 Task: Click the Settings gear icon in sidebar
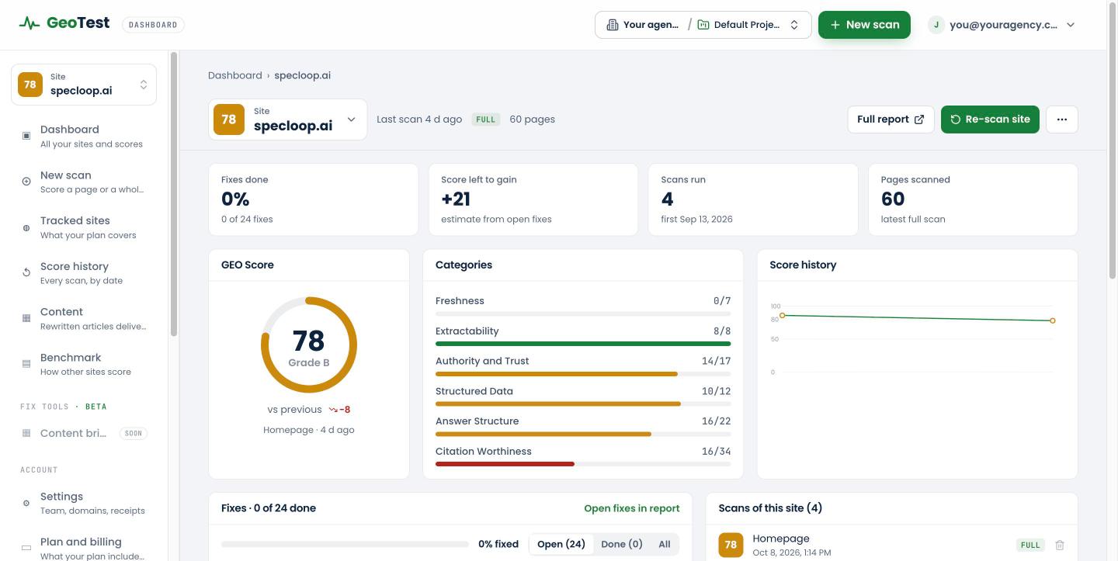tap(26, 503)
